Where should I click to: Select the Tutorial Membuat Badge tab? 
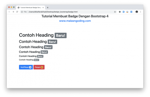click(x=30, y=7)
